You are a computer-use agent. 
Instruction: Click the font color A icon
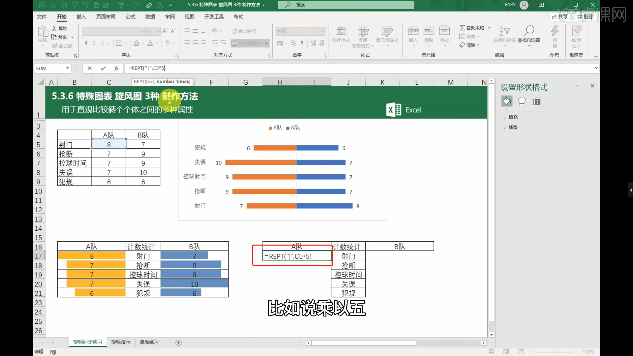point(150,43)
